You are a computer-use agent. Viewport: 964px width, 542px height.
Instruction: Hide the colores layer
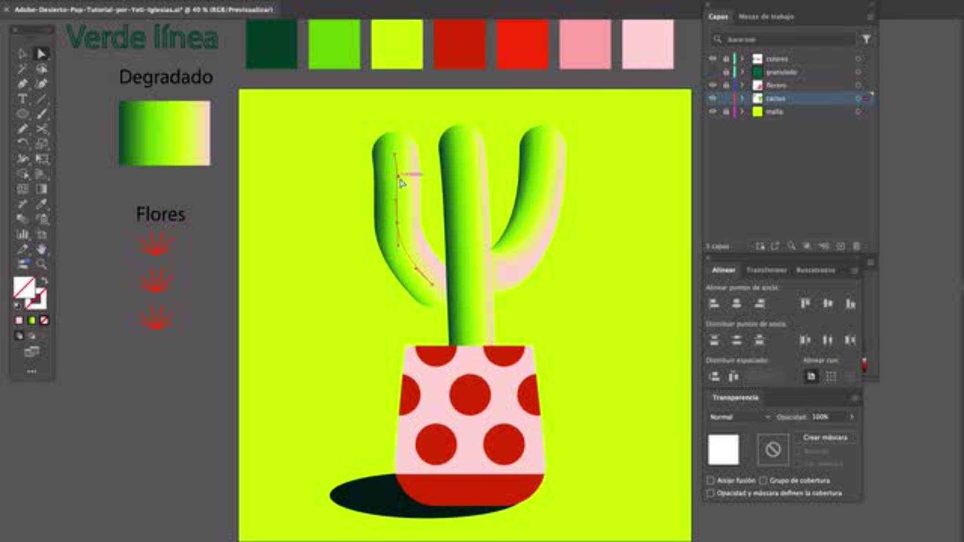712,59
